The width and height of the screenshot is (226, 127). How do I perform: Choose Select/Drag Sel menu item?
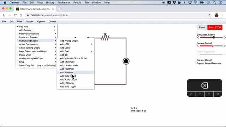tap(36, 65)
